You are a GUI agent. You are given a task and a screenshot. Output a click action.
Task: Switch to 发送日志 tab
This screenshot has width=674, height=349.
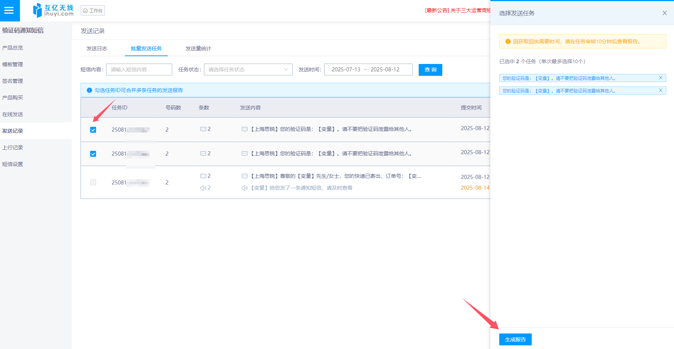(x=97, y=48)
